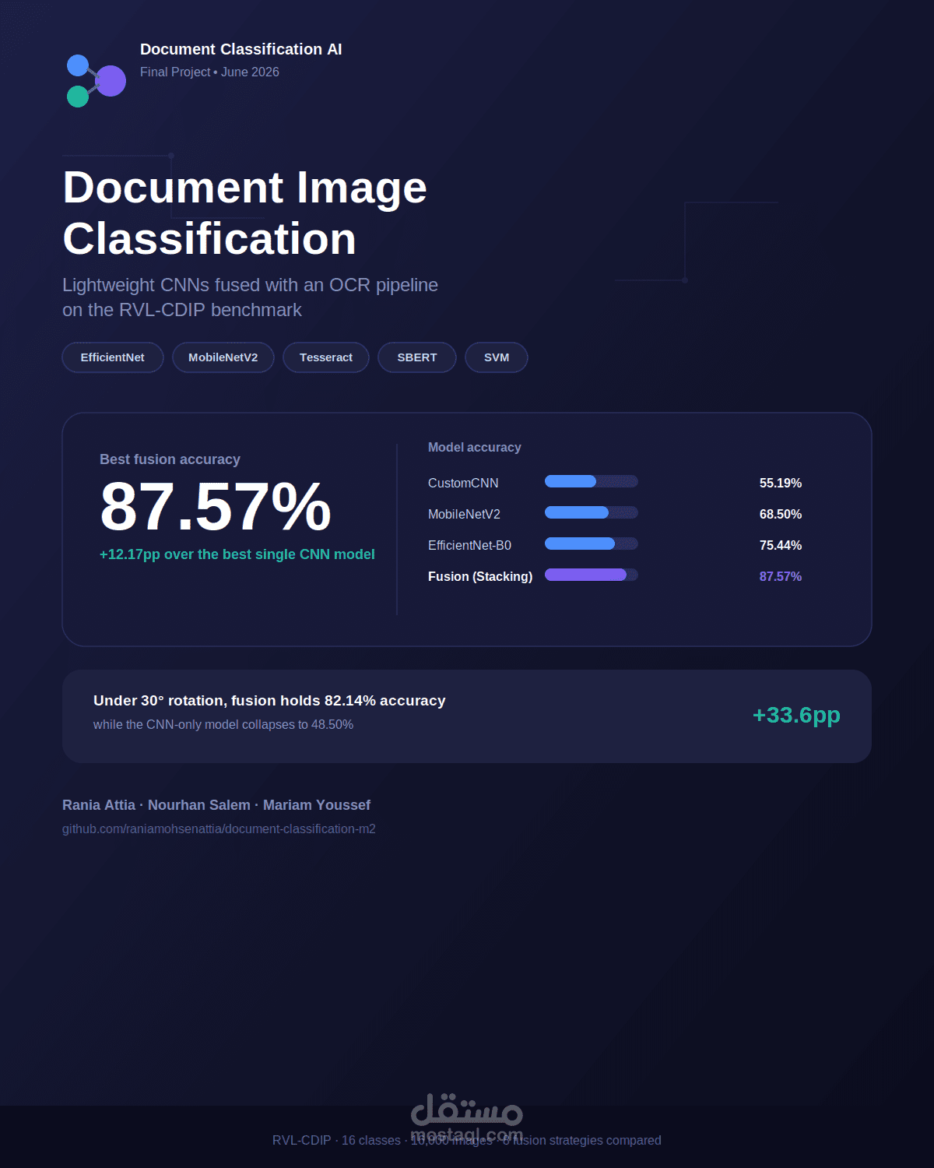Click the 'Fusion (Stacking)' row label
This screenshot has height=1168, width=934.
pyautogui.click(x=480, y=576)
